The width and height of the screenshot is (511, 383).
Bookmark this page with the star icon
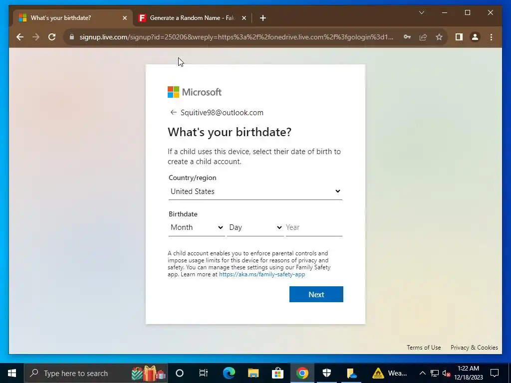pos(439,37)
